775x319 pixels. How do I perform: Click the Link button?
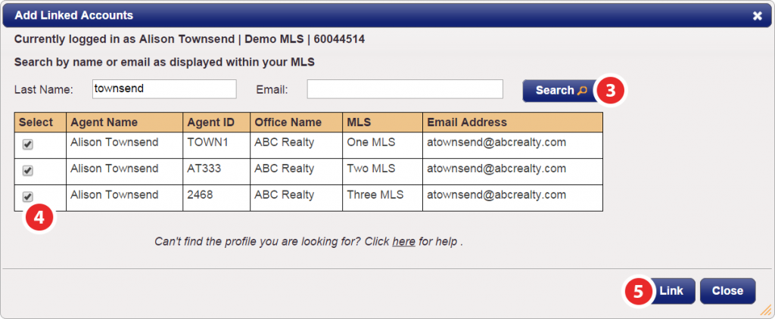pyautogui.click(x=671, y=291)
